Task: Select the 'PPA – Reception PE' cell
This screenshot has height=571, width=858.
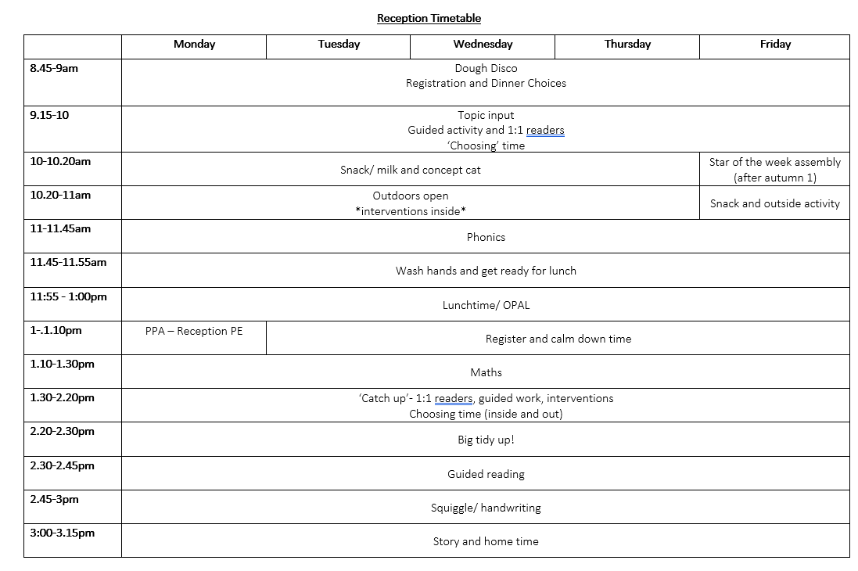Action: click(x=194, y=338)
